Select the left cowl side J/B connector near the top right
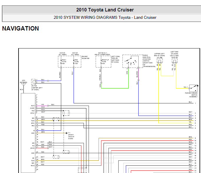 pos(175,61)
